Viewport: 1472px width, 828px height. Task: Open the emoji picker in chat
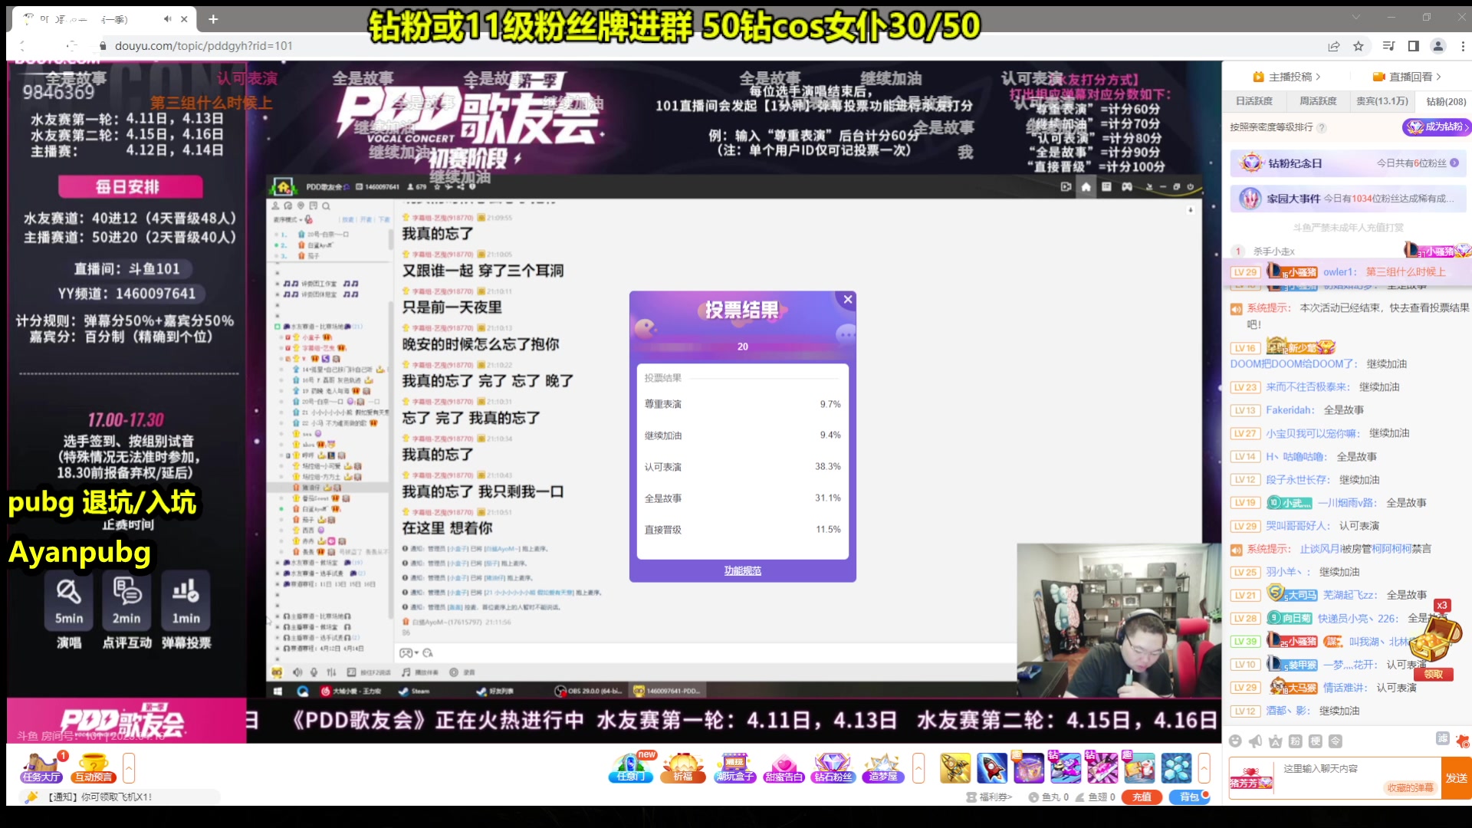(1235, 741)
